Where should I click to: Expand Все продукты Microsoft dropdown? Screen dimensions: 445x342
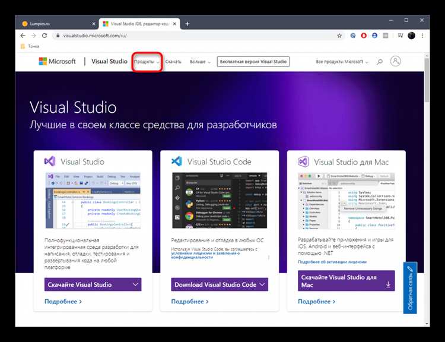tap(342, 62)
